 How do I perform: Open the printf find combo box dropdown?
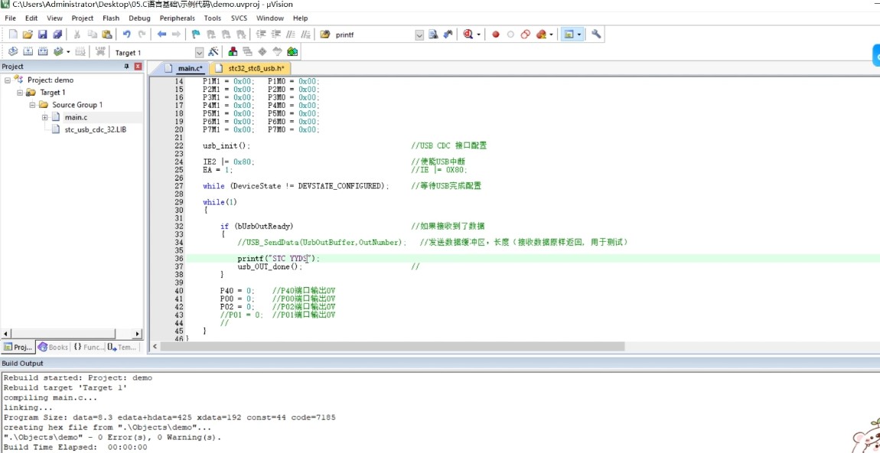(x=419, y=35)
